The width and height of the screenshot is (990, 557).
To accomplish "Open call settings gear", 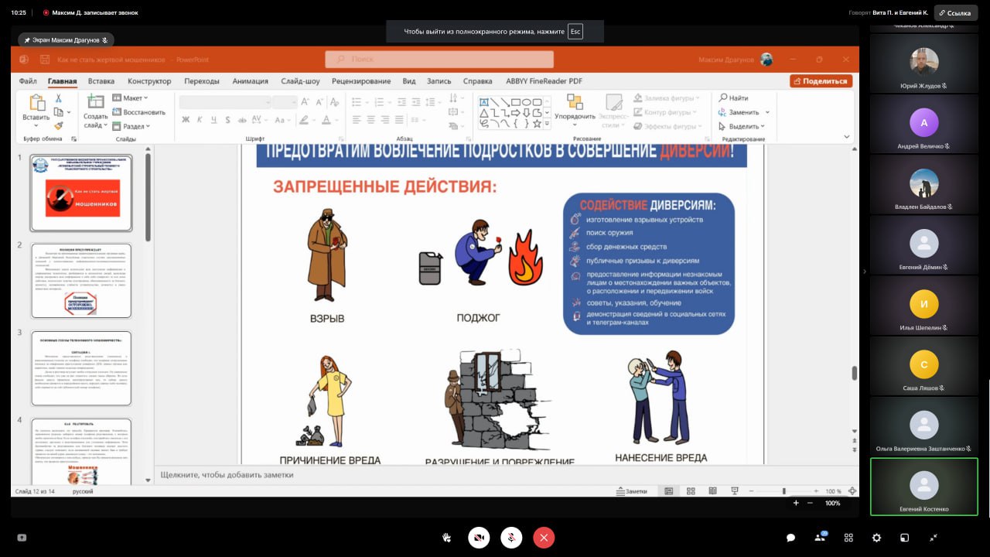I will (876, 538).
